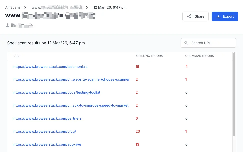Click the breadcrumb chevron before the scan date
The width and height of the screenshot is (243, 152).
point(87,7)
